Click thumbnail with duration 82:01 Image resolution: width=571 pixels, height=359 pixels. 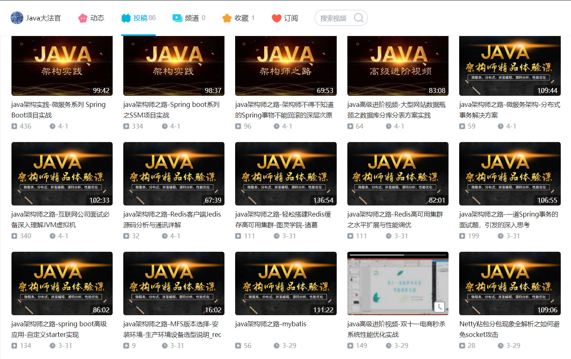click(x=398, y=174)
